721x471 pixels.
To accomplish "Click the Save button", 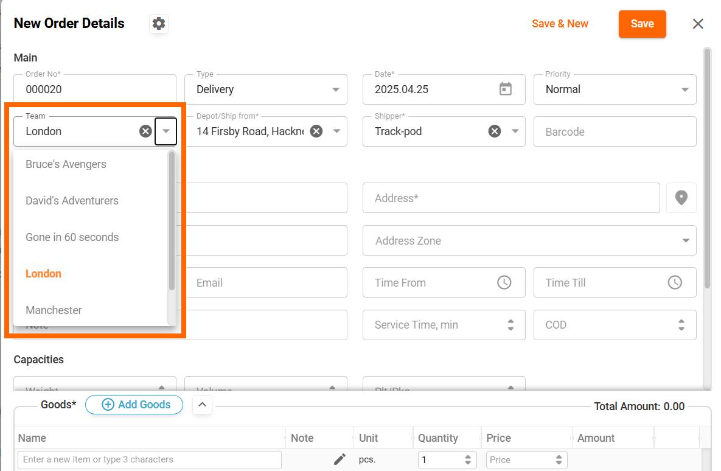I will [x=642, y=24].
